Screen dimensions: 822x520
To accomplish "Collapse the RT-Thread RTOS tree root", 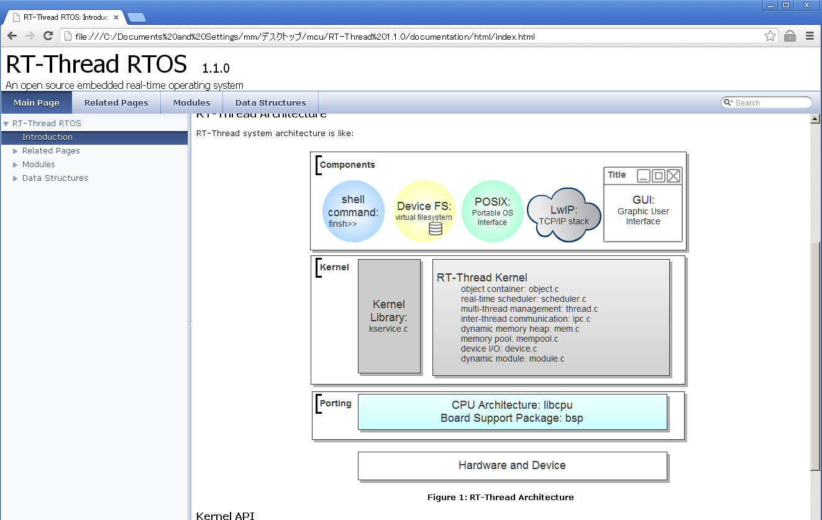I will [x=6, y=124].
